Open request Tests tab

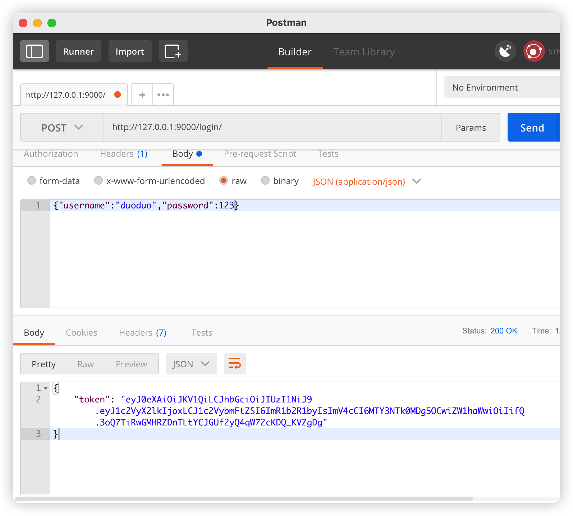(x=328, y=154)
